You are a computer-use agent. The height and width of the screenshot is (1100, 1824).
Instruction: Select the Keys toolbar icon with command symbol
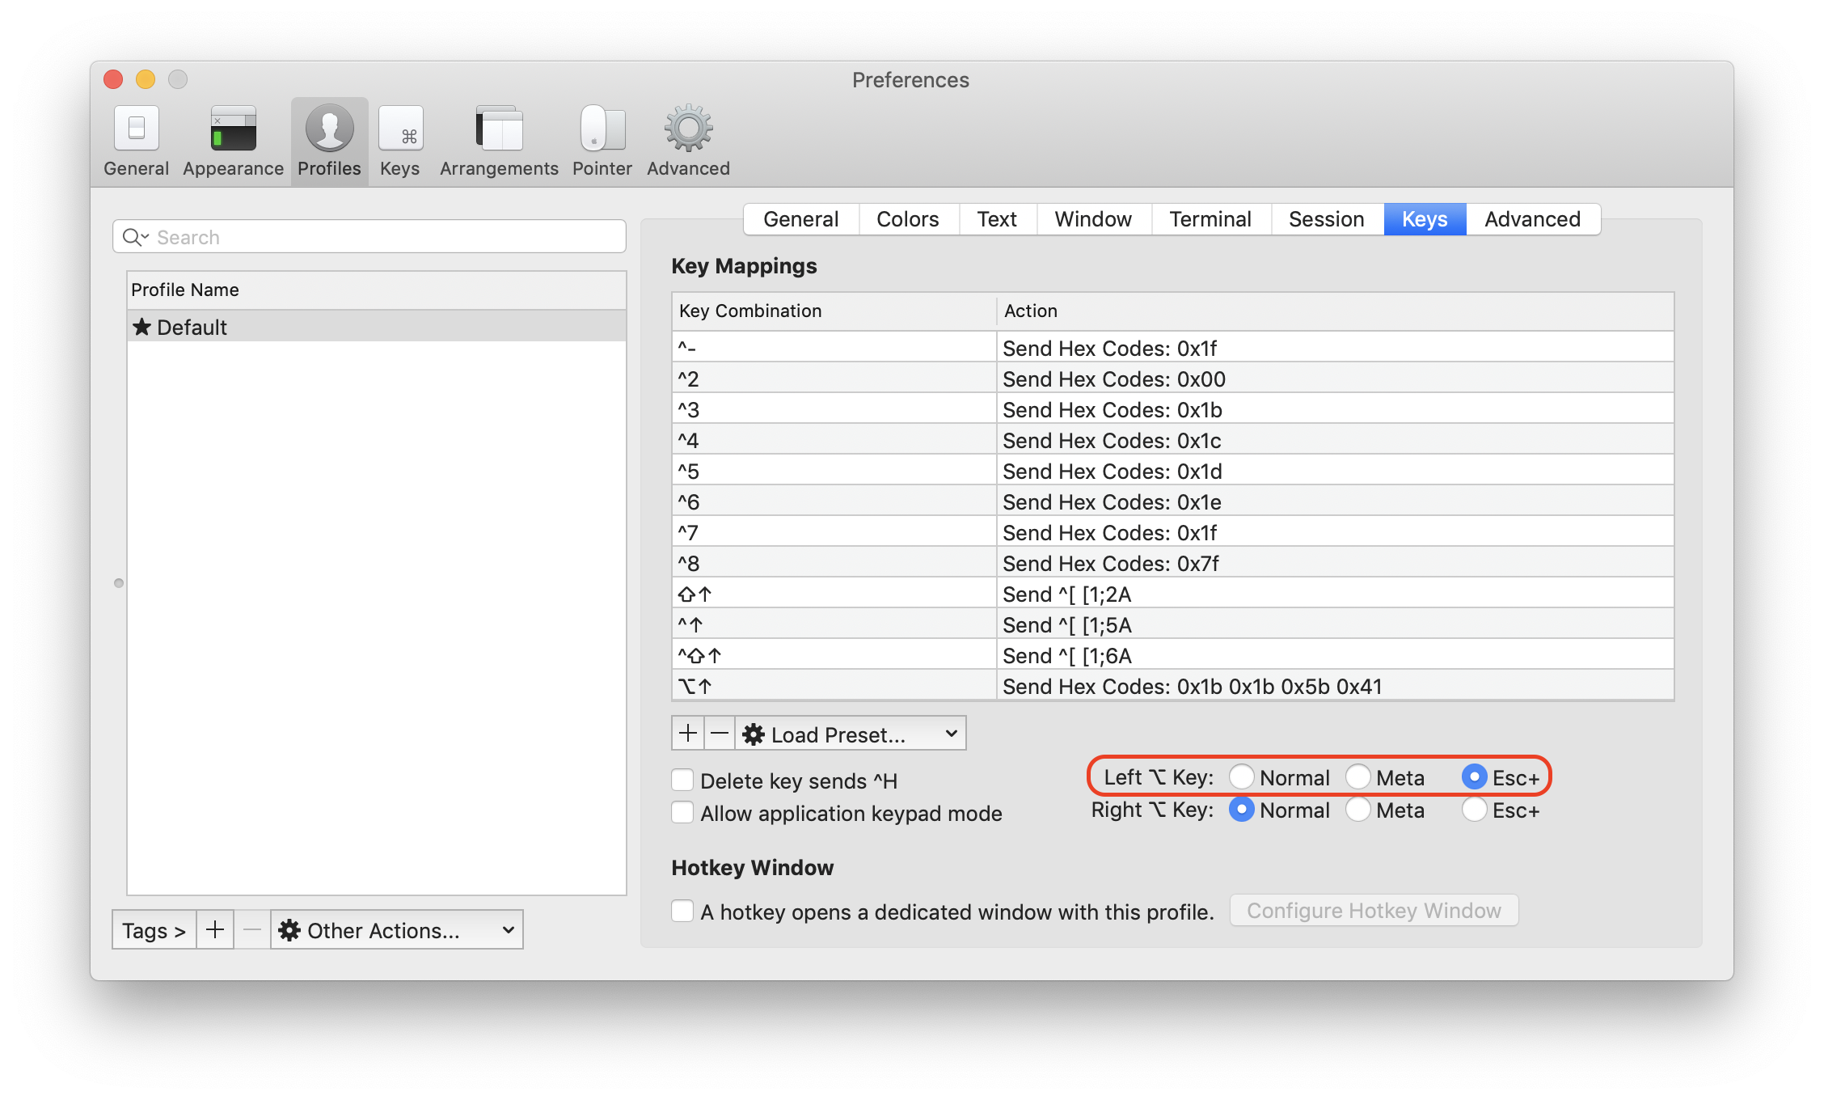tap(400, 141)
